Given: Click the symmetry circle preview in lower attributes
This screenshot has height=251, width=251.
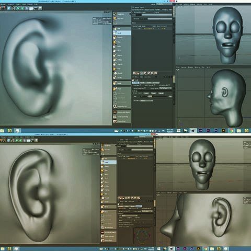Looking at the screenshot, I should click(x=142, y=236).
